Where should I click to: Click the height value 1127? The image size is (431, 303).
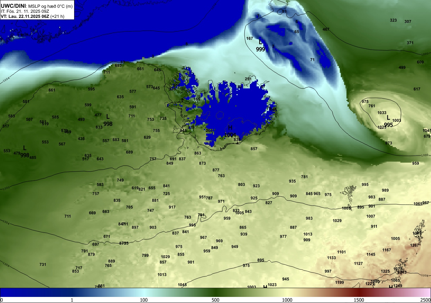click(358, 264)
